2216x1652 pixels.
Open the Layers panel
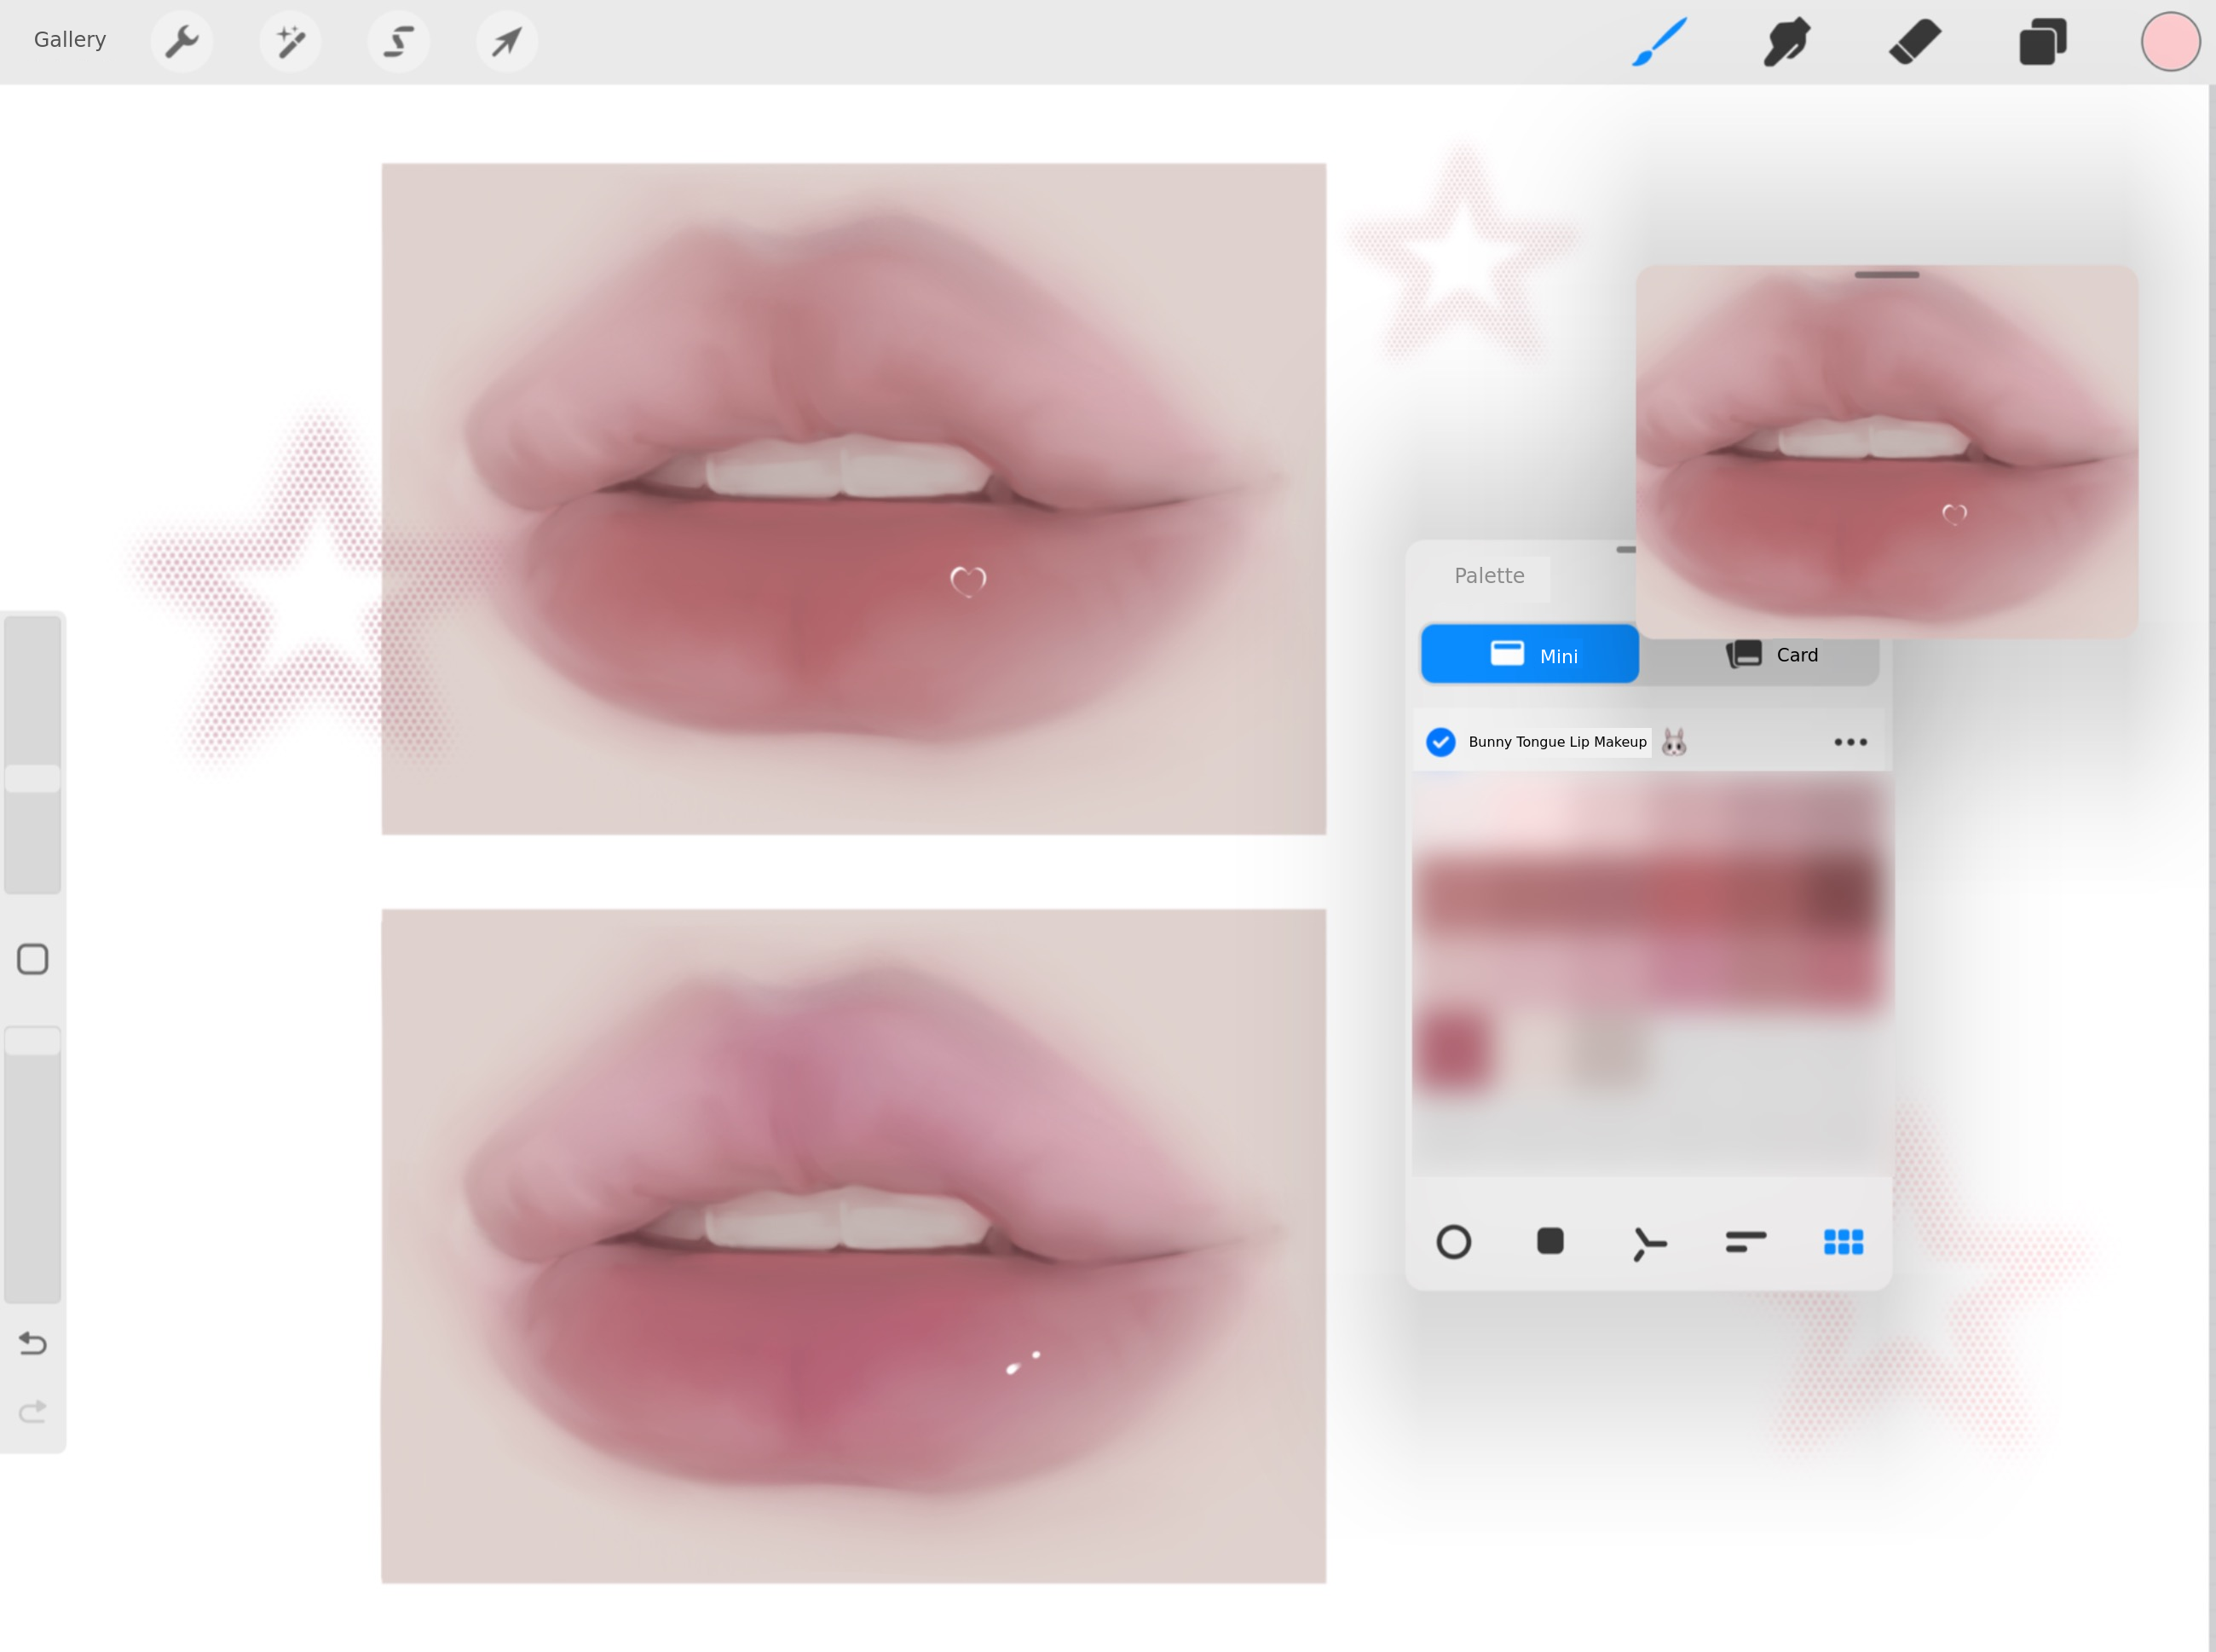point(2042,42)
